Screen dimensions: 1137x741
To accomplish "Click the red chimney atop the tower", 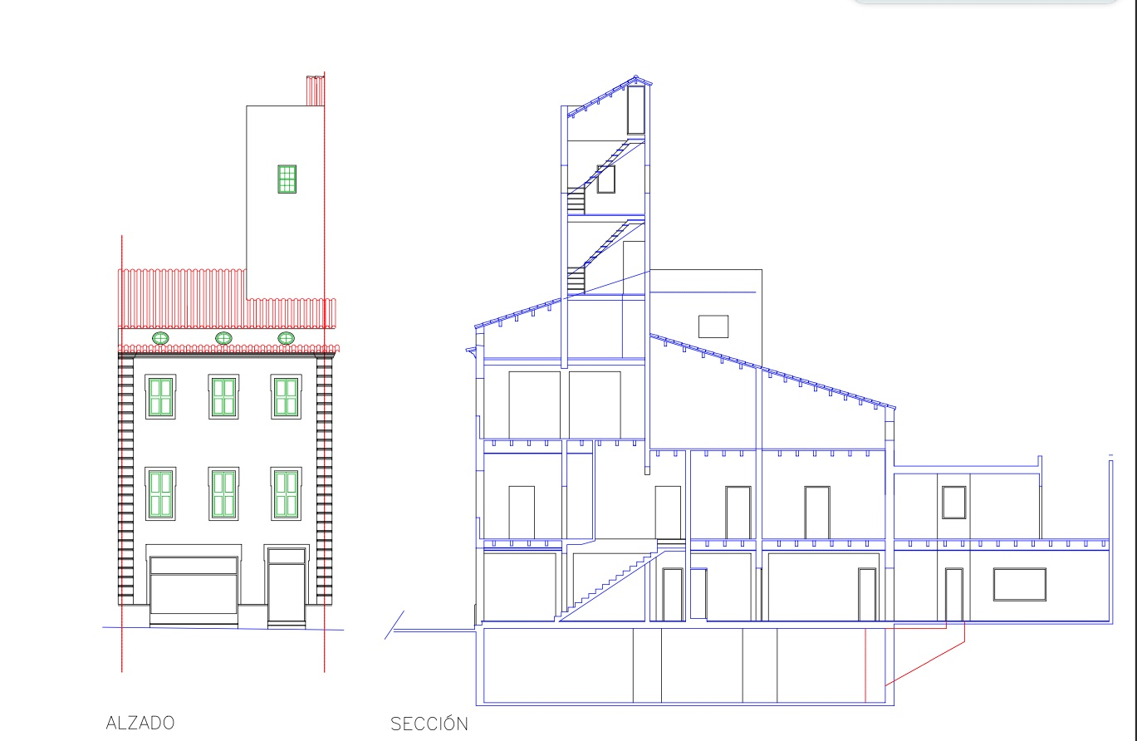I will [315, 90].
